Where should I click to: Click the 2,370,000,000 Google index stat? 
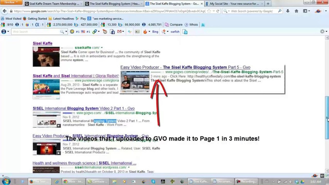(60, 25)
